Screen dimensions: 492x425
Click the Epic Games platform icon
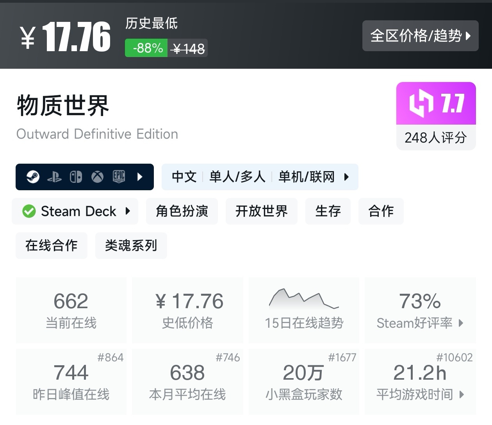tap(119, 177)
